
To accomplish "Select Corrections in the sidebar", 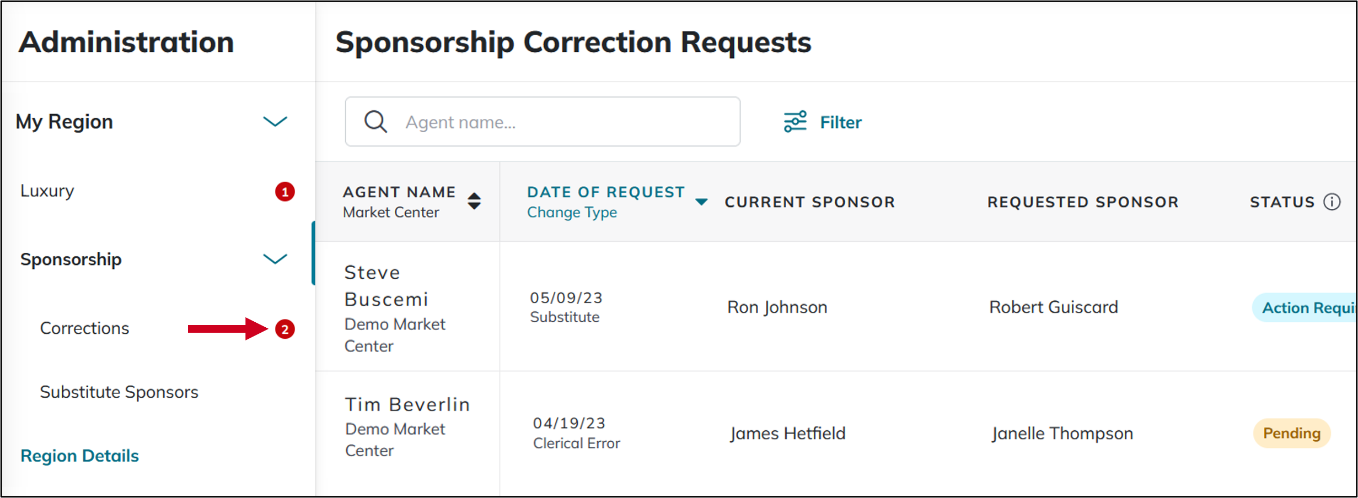I will click(84, 328).
